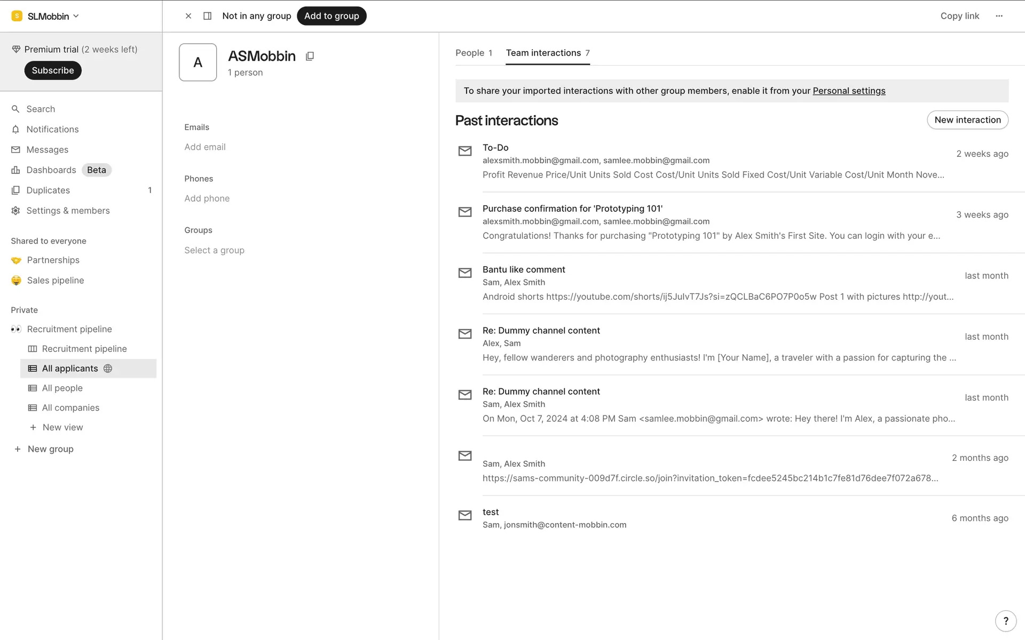
Task: Click the envelope icon of To-Do interaction
Action: point(465,151)
